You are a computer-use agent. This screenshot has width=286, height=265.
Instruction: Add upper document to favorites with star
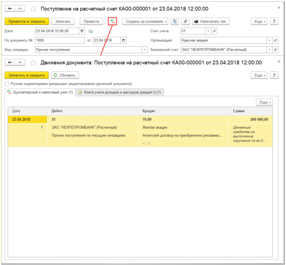33,9
